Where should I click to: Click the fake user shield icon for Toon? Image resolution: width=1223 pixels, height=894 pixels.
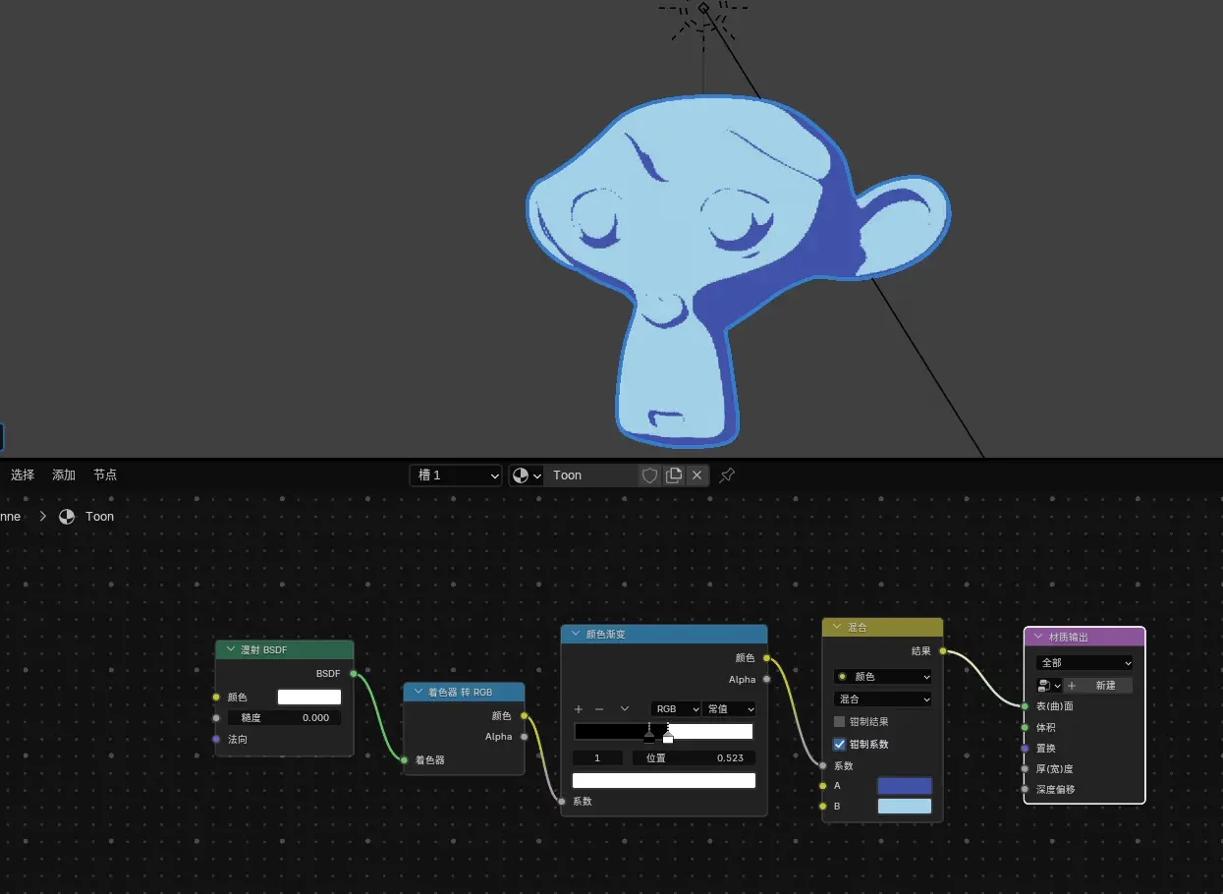(x=649, y=475)
